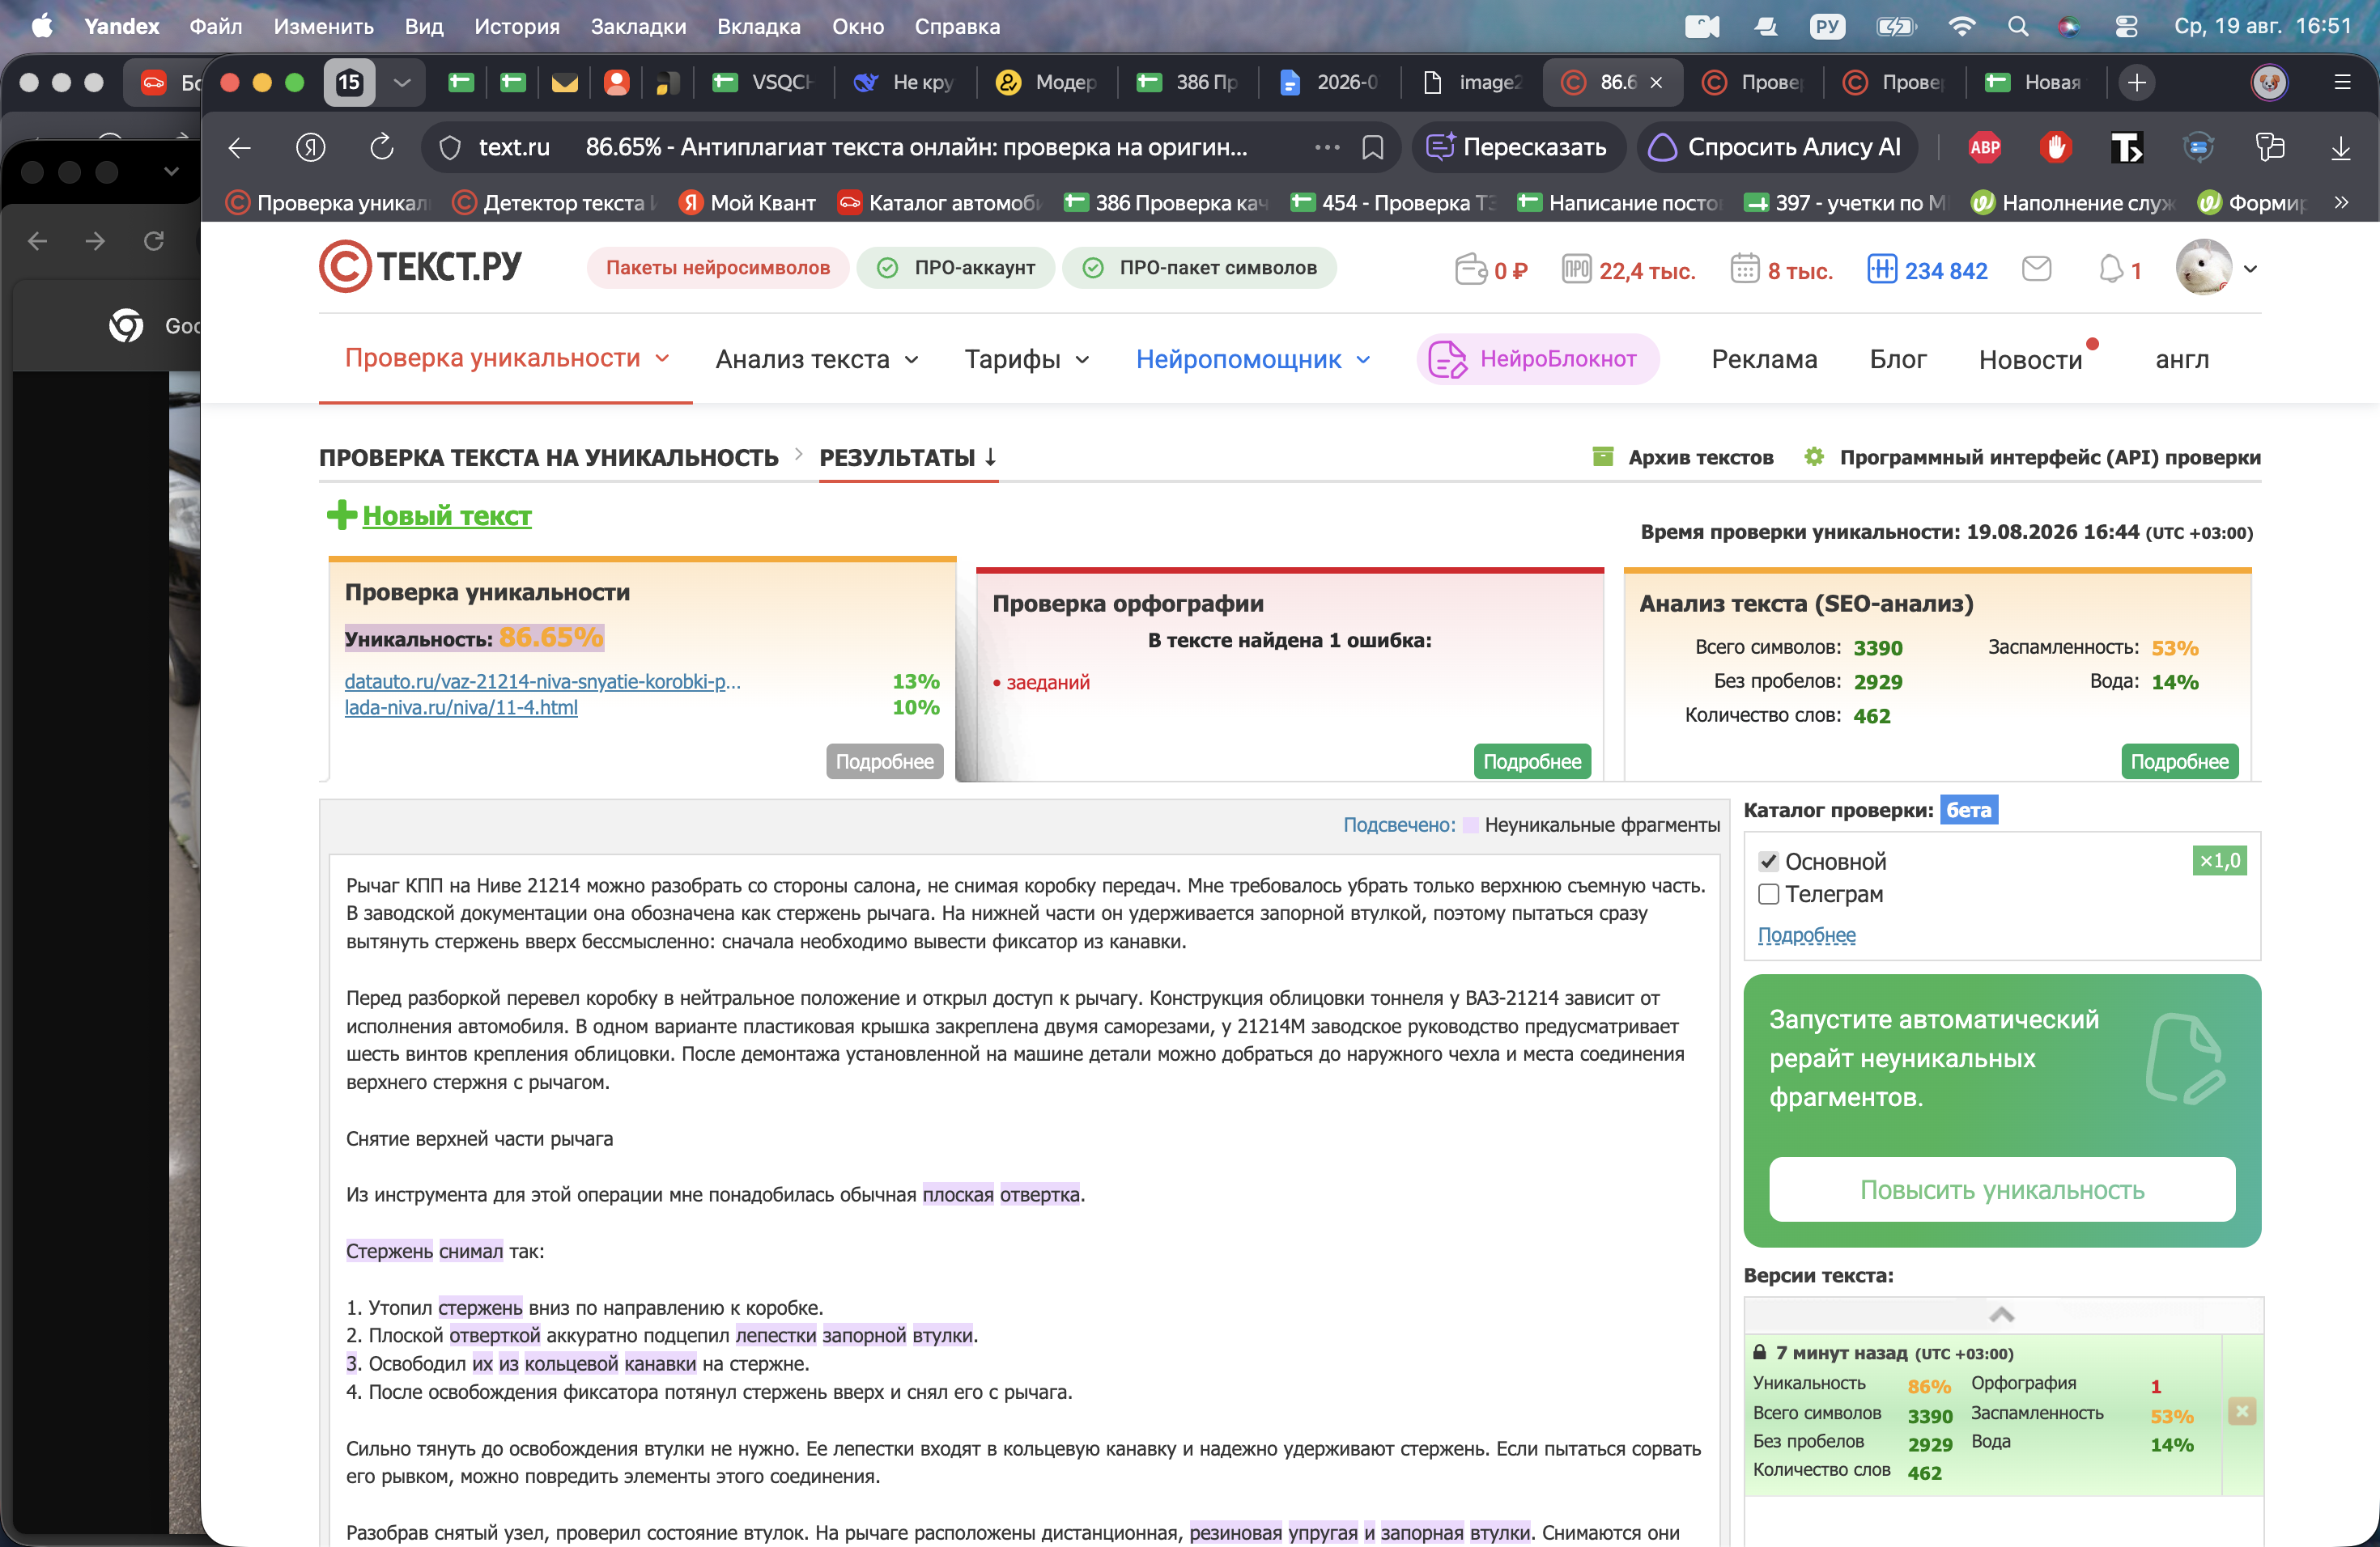The width and height of the screenshot is (2380, 1547).
Task: Open the PRO symbols counter icon
Action: tap(1576, 269)
